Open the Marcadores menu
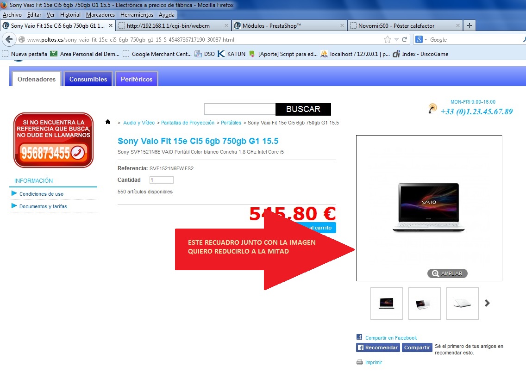 [x=100, y=15]
